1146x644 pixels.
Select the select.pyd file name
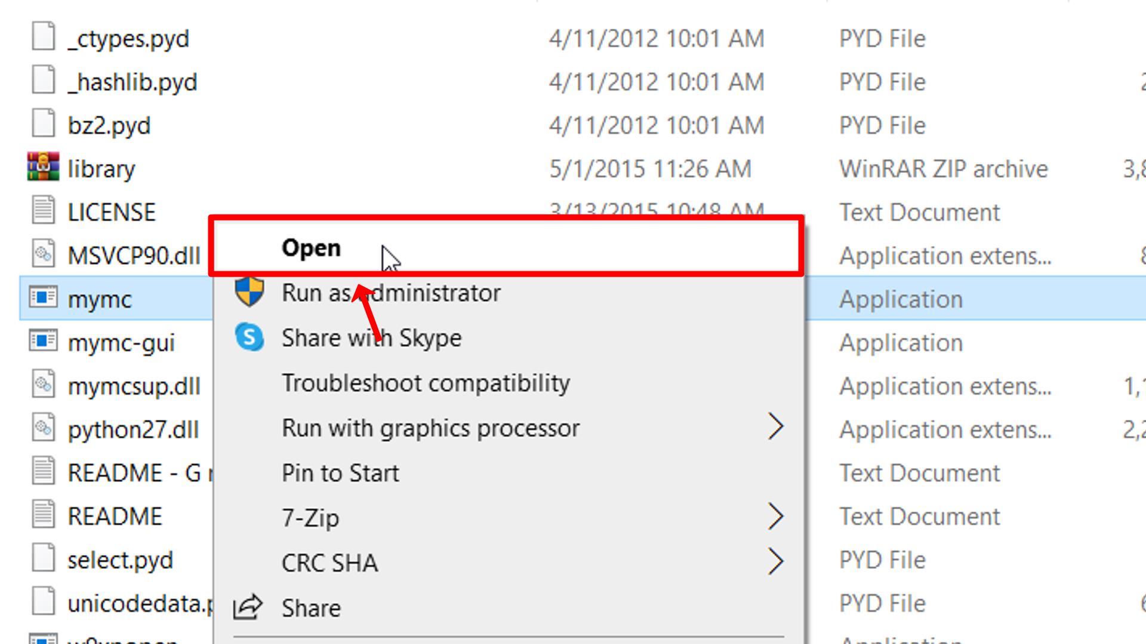pyautogui.click(x=120, y=560)
